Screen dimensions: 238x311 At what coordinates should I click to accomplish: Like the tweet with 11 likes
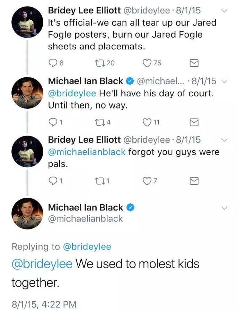click(x=147, y=122)
